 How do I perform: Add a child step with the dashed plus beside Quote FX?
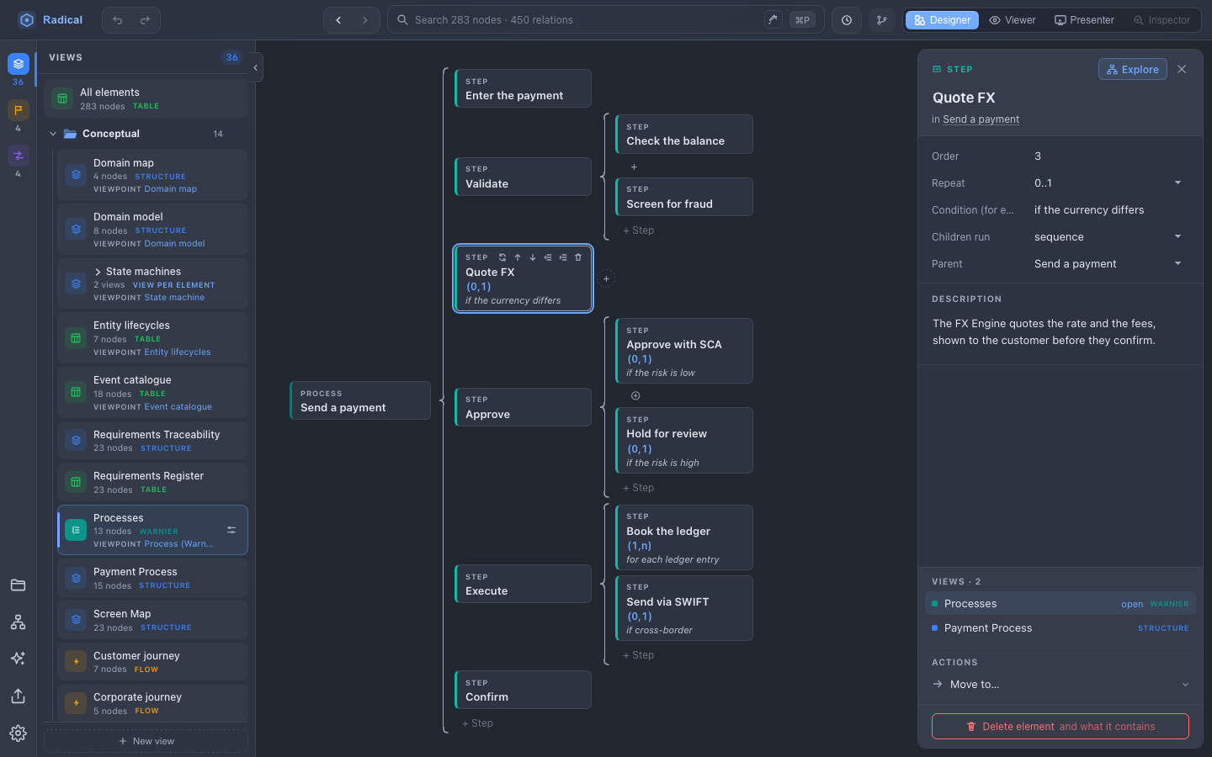tap(606, 278)
